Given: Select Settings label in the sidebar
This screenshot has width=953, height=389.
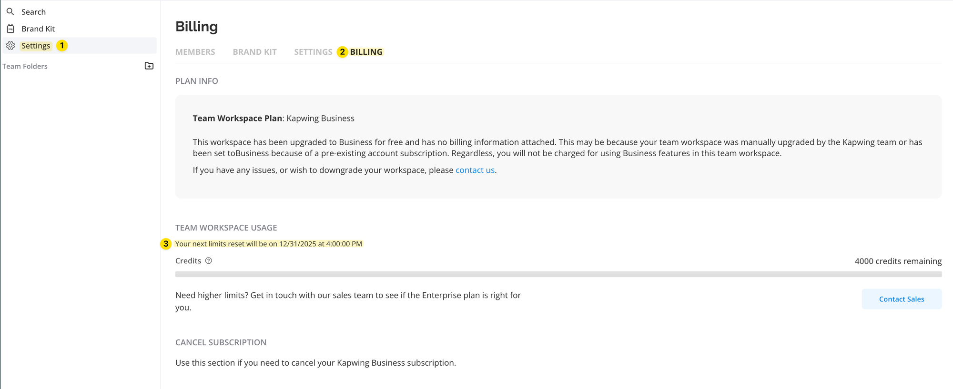Looking at the screenshot, I should tap(36, 46).
